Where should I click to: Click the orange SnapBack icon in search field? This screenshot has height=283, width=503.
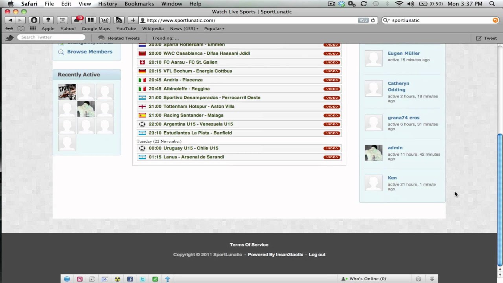pyautogui.click(x=495, y=20)
